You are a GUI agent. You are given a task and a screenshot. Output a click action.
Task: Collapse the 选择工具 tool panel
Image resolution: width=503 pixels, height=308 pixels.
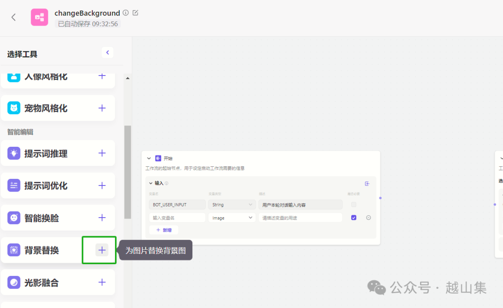[x=108, y=53]
